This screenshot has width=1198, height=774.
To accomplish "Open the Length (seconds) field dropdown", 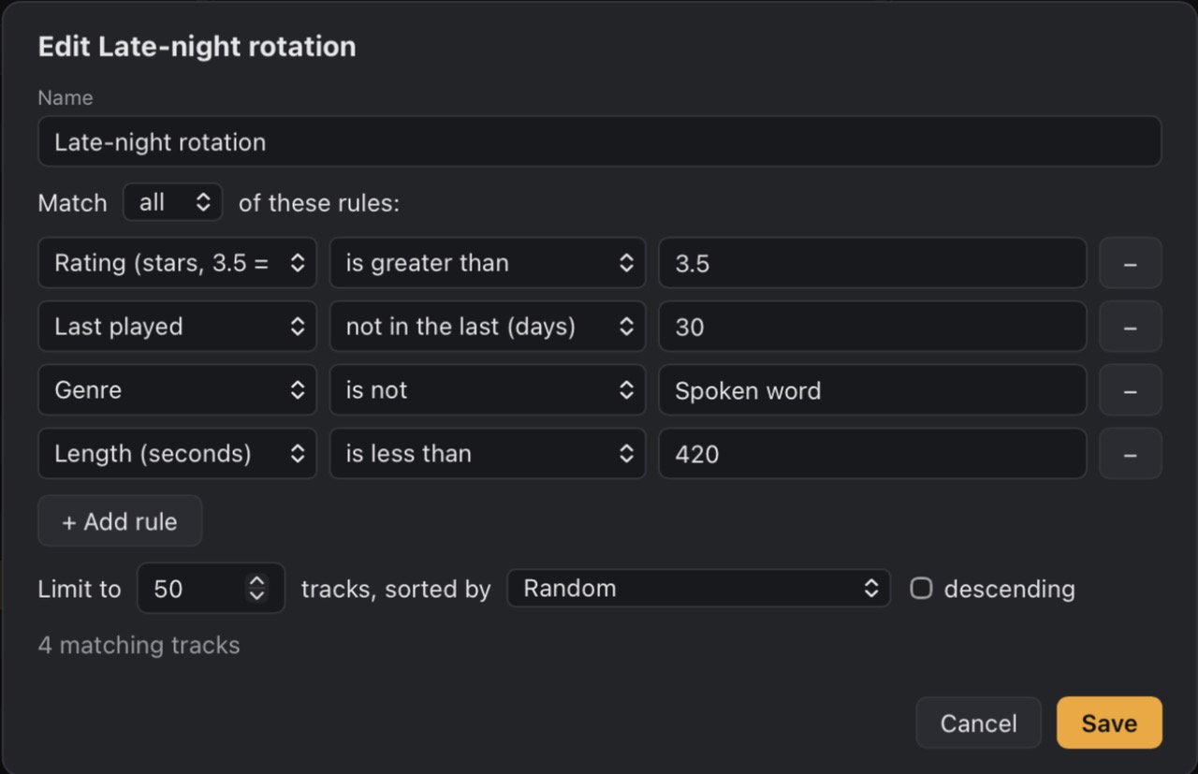I will click(x=178, y=454).
